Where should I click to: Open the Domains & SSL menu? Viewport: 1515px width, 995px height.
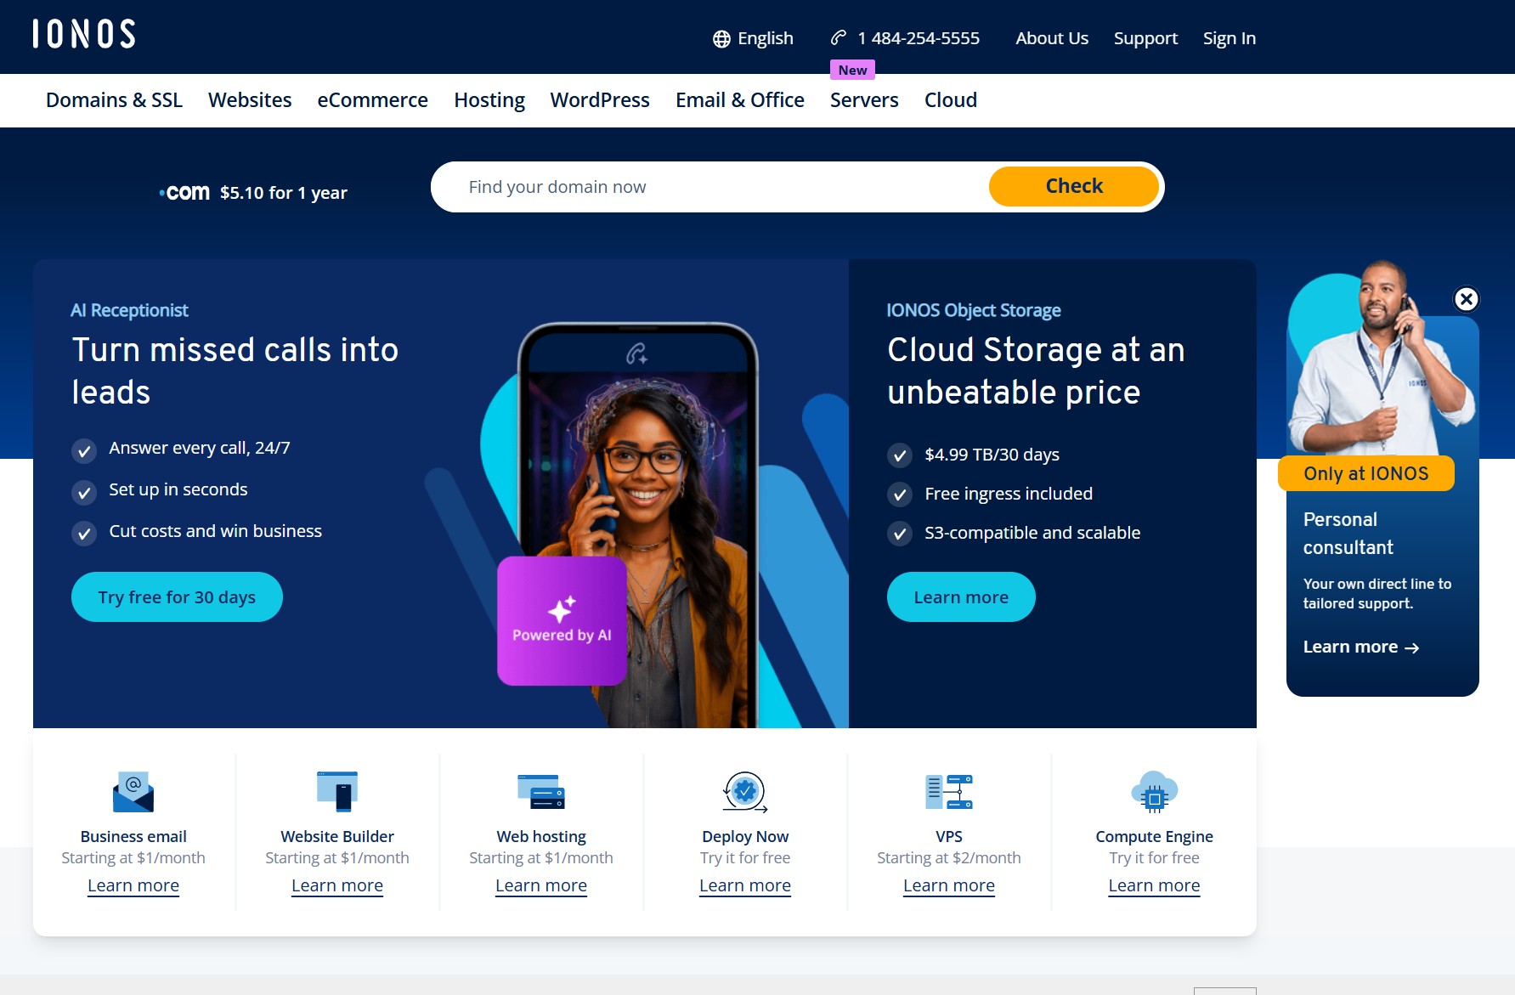pyautogui.click(x=114, y=100)
